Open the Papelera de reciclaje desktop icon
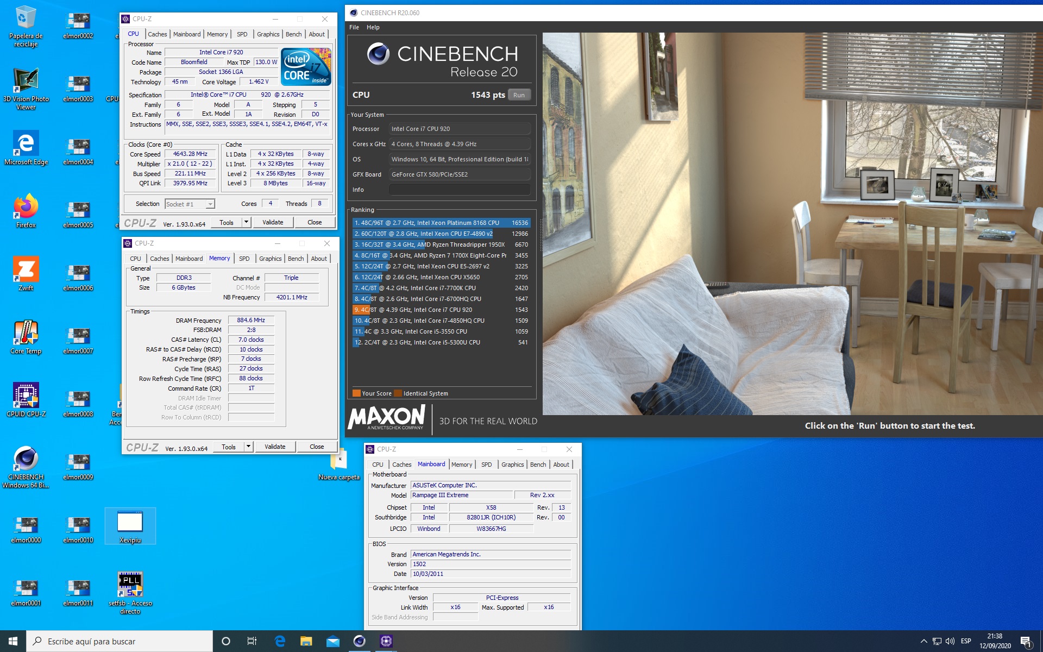 (26, 26)
